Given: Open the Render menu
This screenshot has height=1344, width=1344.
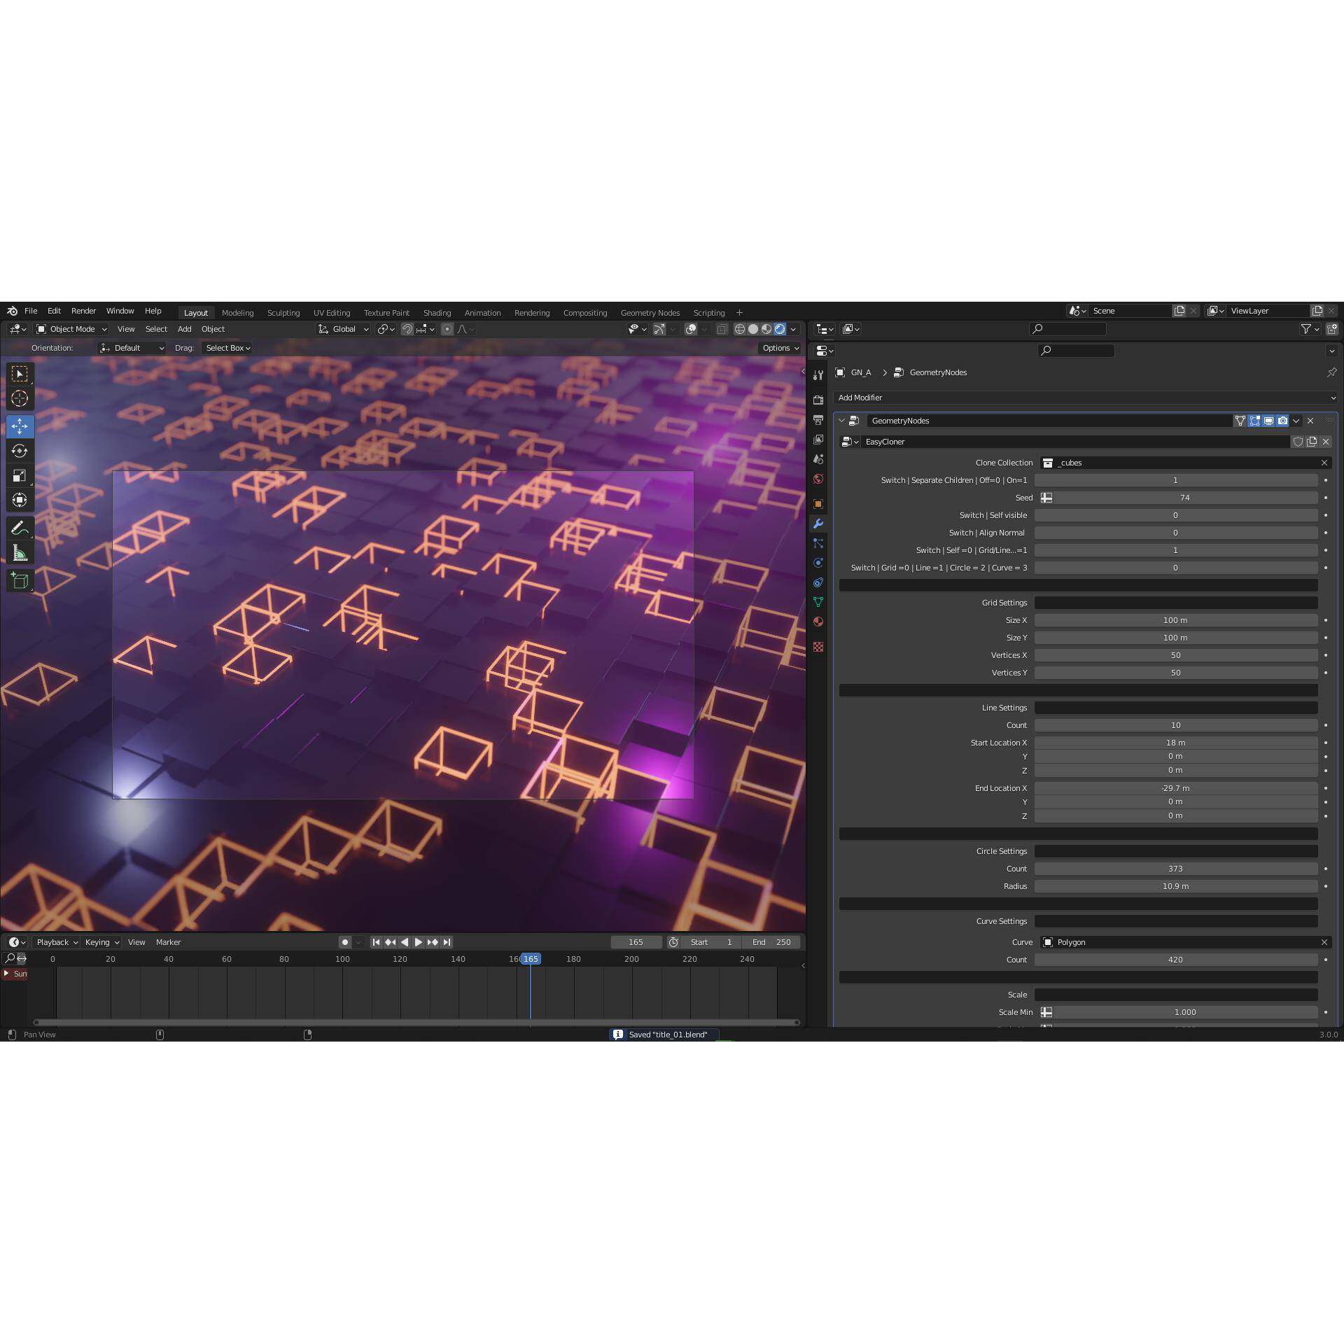Looking at the screenshot, I should (x=83, y=311).
